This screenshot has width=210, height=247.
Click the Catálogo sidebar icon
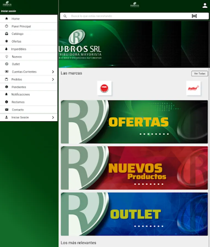pyautogui.click(x=7, y=33)
